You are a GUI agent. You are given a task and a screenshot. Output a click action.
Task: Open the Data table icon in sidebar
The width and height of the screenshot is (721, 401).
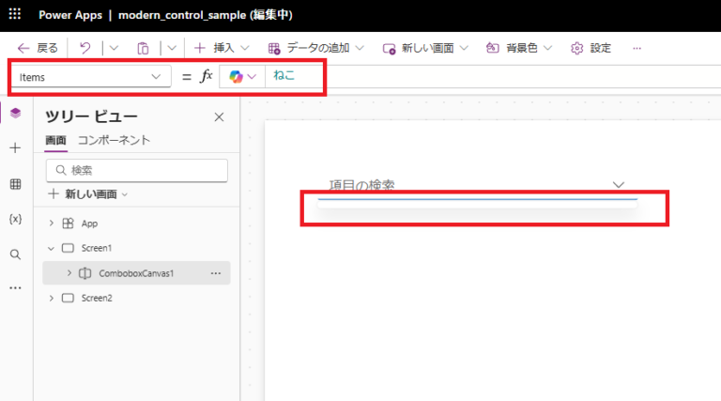click(15, 184)
